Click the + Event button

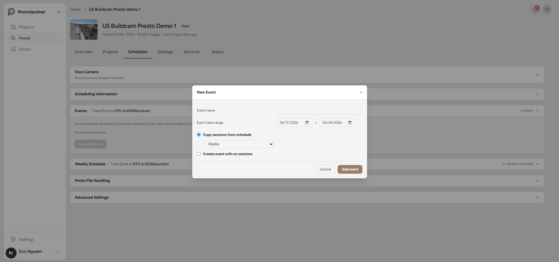click(x=526, y=111)
